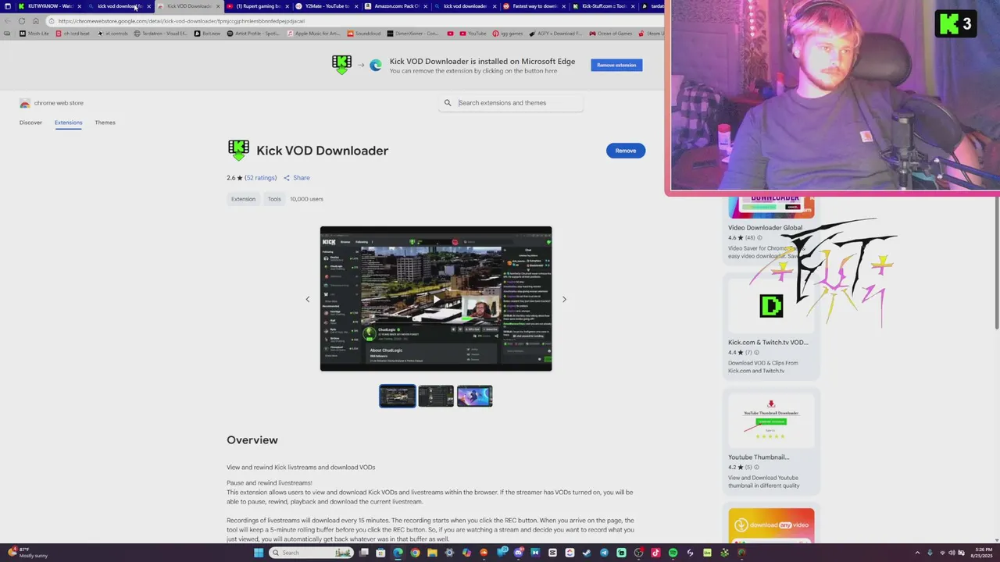The height and width of the screenshot is (562, 1000).
Task: Open Microsoft Store from the taskbar
Action: pos(380,553)
